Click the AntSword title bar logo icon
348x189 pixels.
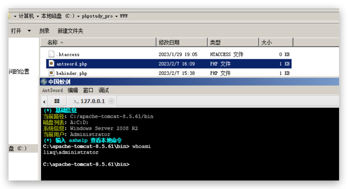[44, 82]
